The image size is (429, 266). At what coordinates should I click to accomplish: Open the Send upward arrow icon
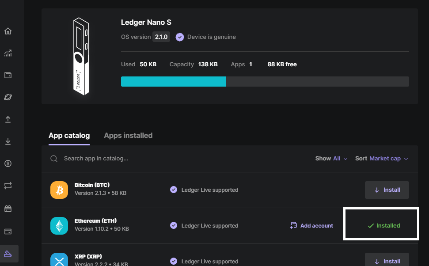tap(8, 119)
